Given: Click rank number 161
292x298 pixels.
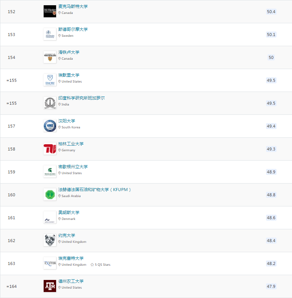Looking at the screenshot, I should point(11,218).
